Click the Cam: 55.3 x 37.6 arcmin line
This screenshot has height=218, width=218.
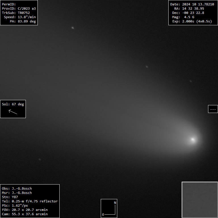tap(25, 214)
